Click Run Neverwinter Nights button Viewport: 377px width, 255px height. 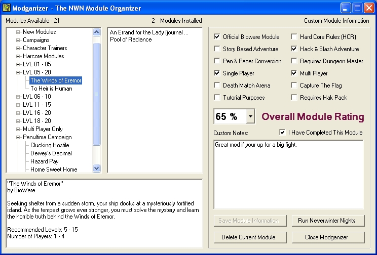click(327, 221)
